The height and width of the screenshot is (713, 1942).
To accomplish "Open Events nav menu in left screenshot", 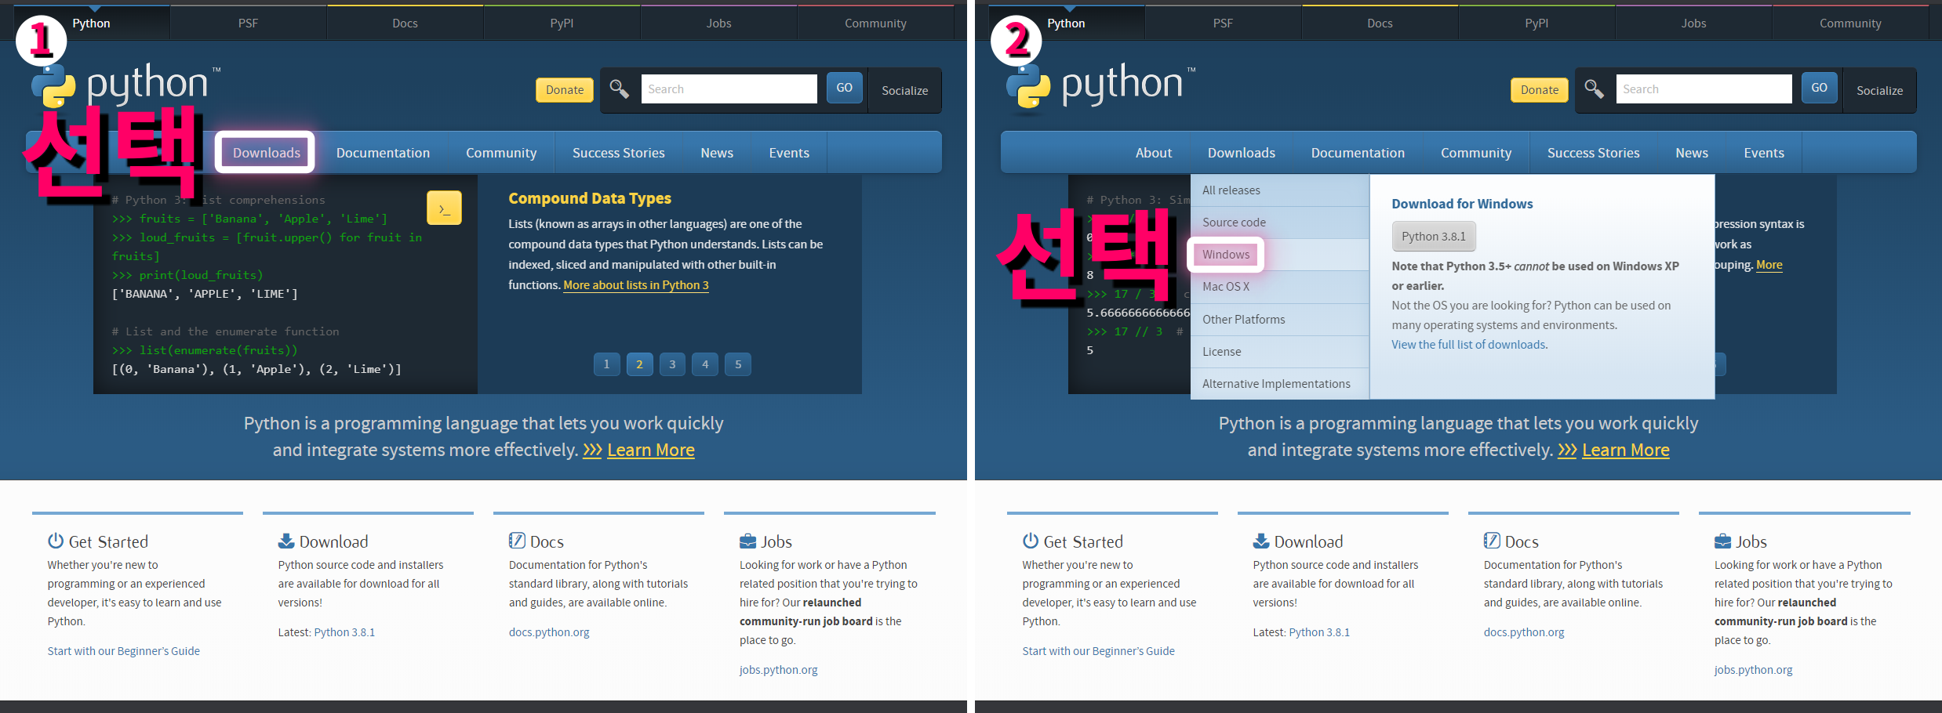I will coord(789,153).
